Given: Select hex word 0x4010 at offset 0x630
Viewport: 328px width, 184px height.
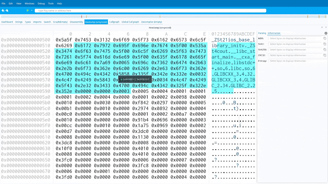Looking at the screenshot, I should 140,148.
